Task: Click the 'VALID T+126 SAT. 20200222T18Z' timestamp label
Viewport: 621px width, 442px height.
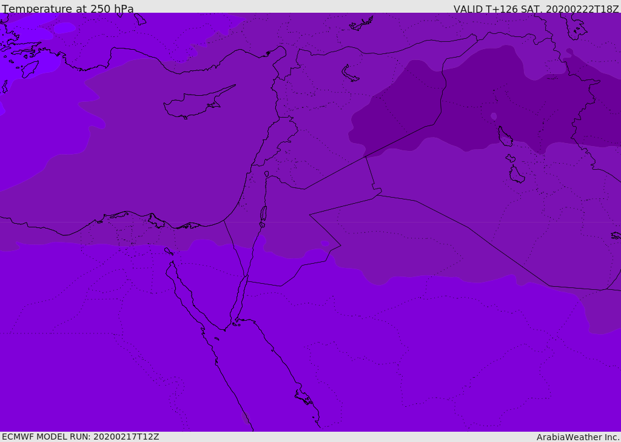Action: [x=536, y=9]
